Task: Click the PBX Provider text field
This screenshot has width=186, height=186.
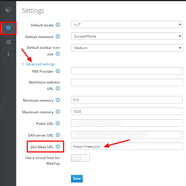Action: tap(127, 71)
